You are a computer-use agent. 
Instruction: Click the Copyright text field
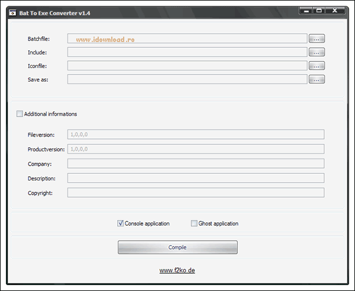[x=196, y=193]
